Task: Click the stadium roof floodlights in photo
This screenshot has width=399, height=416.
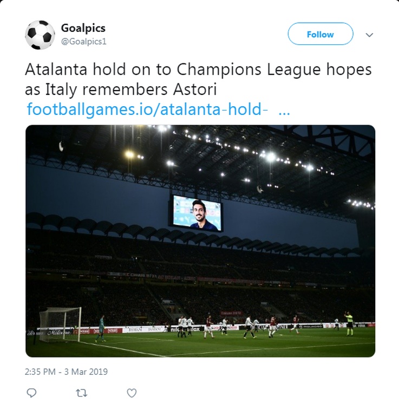Action: [x=271, y=157]
